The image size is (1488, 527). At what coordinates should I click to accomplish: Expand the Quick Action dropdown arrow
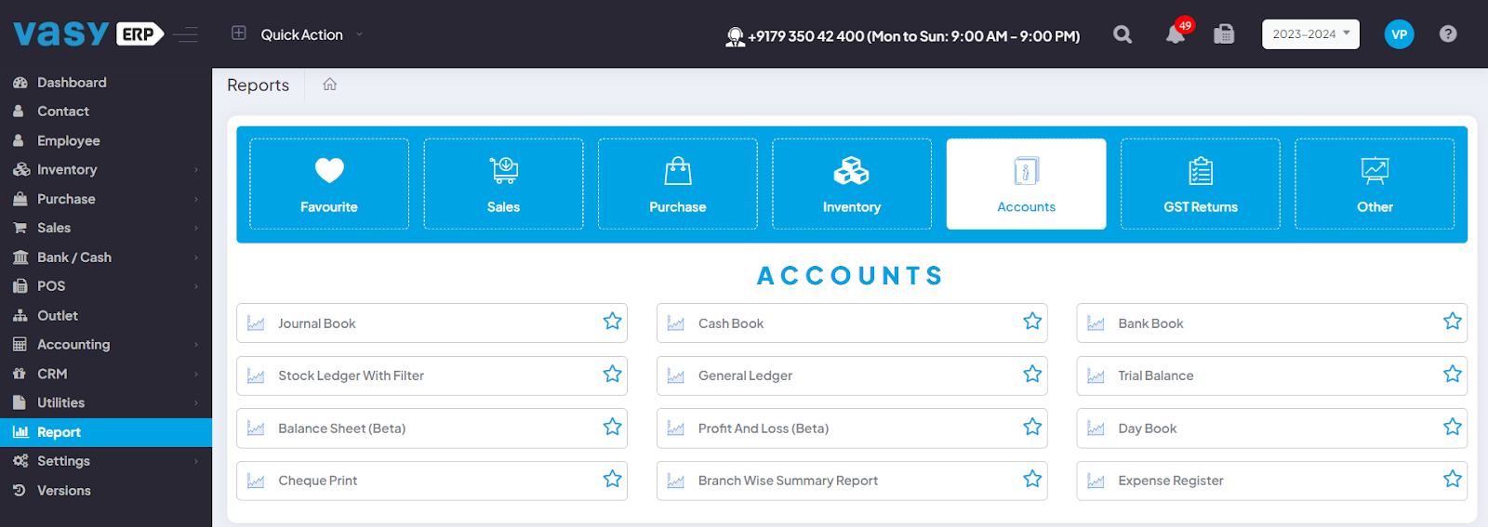pyautogui.click(x=359, y=34)
